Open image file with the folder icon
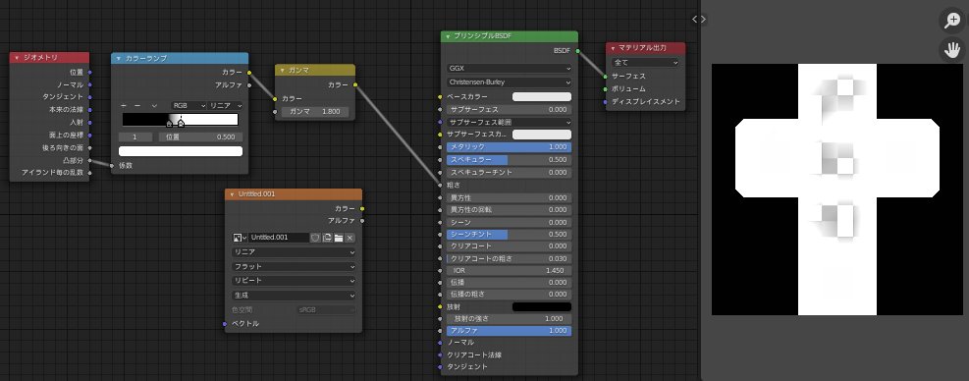This screenshot has height=381, width=969. pos(339,238)
